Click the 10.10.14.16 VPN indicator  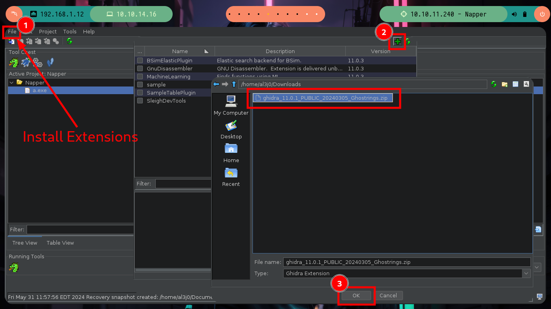[x=131, y=14]
